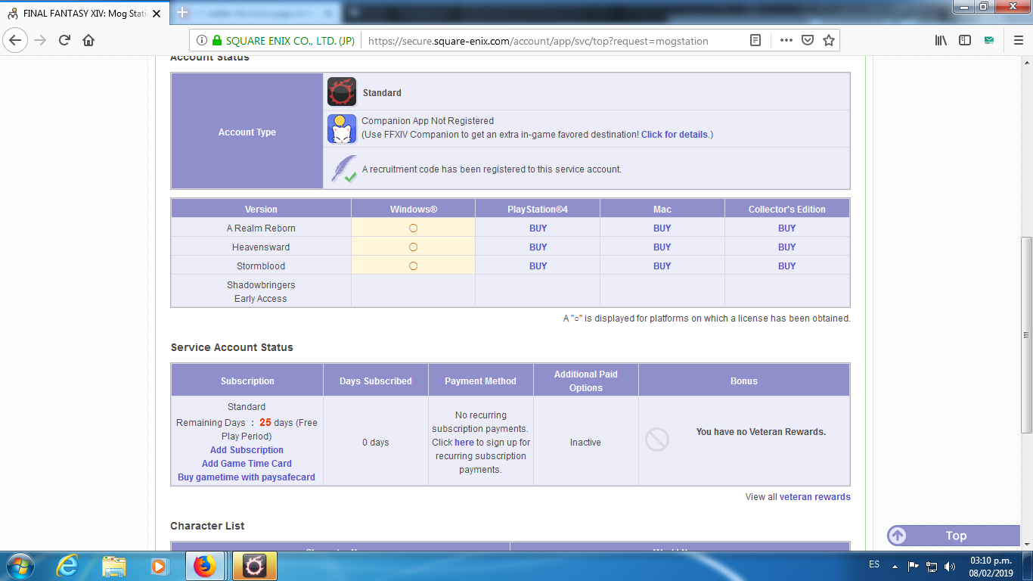Click the green mail extension icon

coord(989,40)
